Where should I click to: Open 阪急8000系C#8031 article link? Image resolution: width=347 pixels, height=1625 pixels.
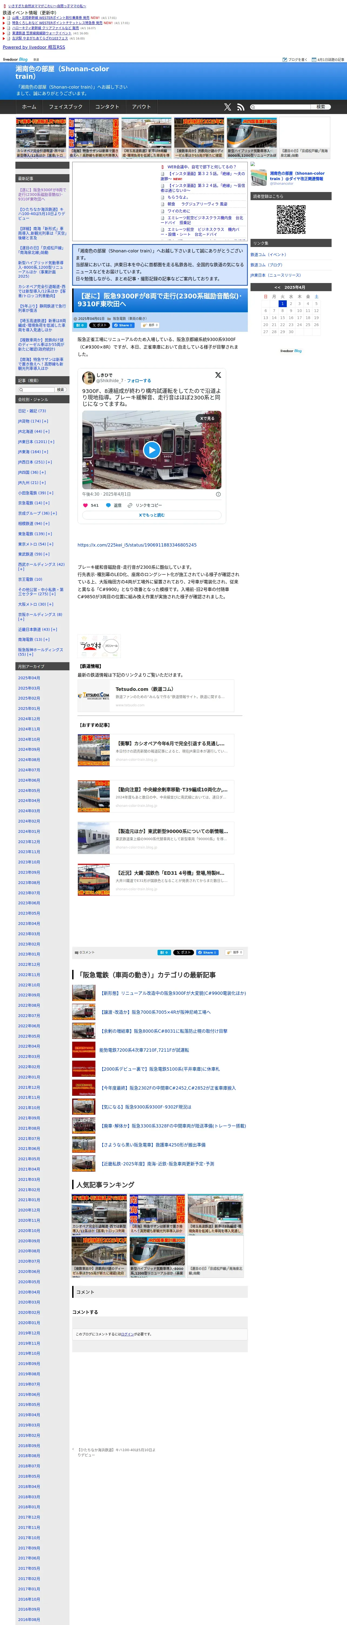click(x=164, y=1031)
